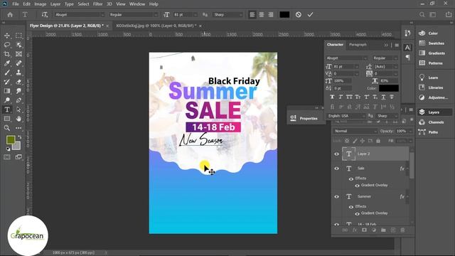Screen dimensions: 455x256
Task: Hide Layer 2 visibility eye
Action: click(x=336, y=154)
